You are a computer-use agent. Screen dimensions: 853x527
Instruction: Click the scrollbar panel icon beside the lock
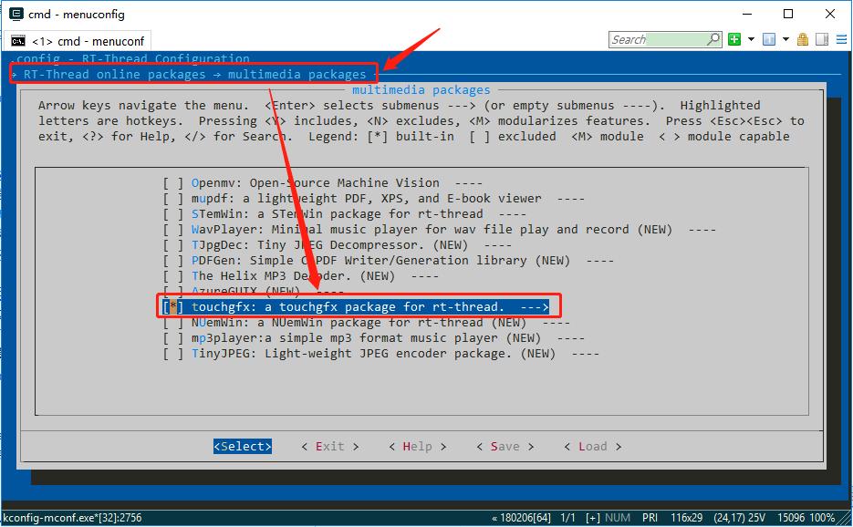pos(822,39)
